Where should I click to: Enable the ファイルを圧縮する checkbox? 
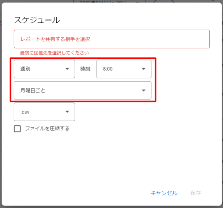tap(17, 129)
